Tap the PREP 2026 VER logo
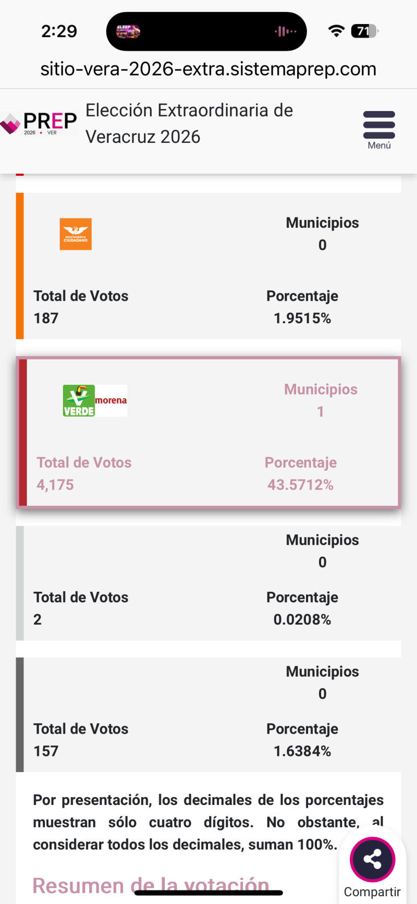 coord(40,124)
